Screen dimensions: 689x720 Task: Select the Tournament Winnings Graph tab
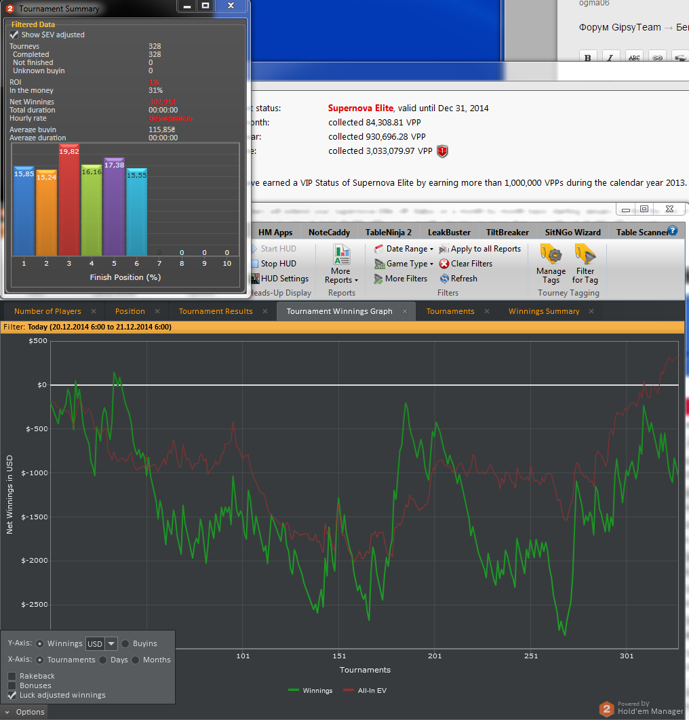click(340, 311)
